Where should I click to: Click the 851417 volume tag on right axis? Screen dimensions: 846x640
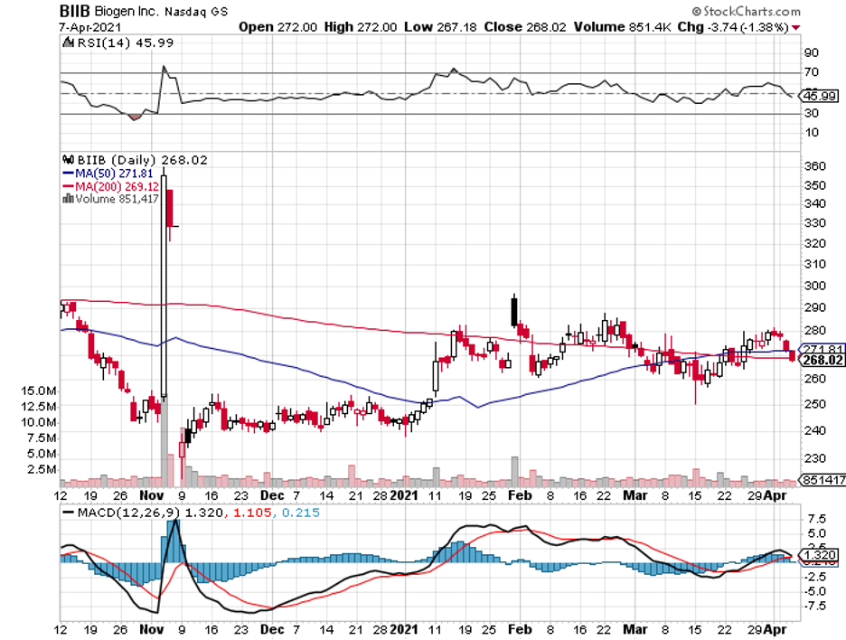pyautogui.click(x=822, y=482)
